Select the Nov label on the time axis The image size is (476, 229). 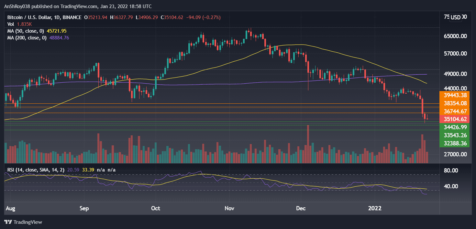click(x=229, y=208)
